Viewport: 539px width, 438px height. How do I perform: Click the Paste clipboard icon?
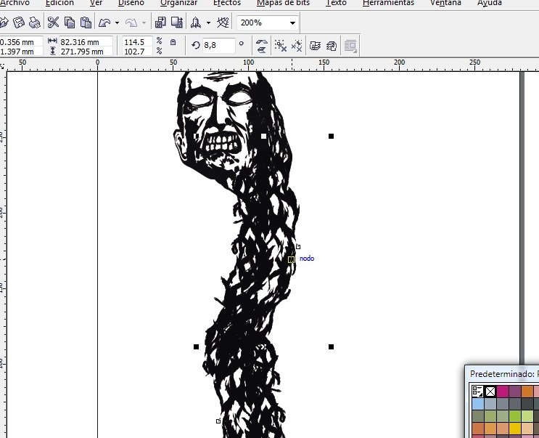pyautogui.click(x=86, y=23)
